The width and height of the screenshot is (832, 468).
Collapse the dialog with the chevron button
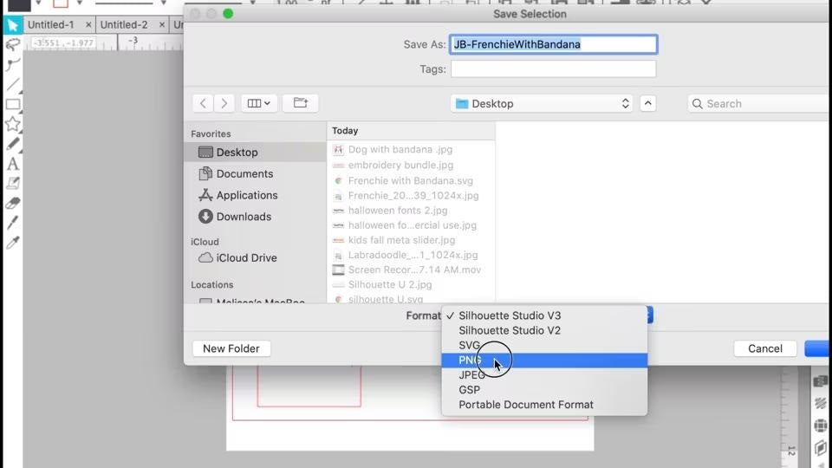(x=648, y=103)
